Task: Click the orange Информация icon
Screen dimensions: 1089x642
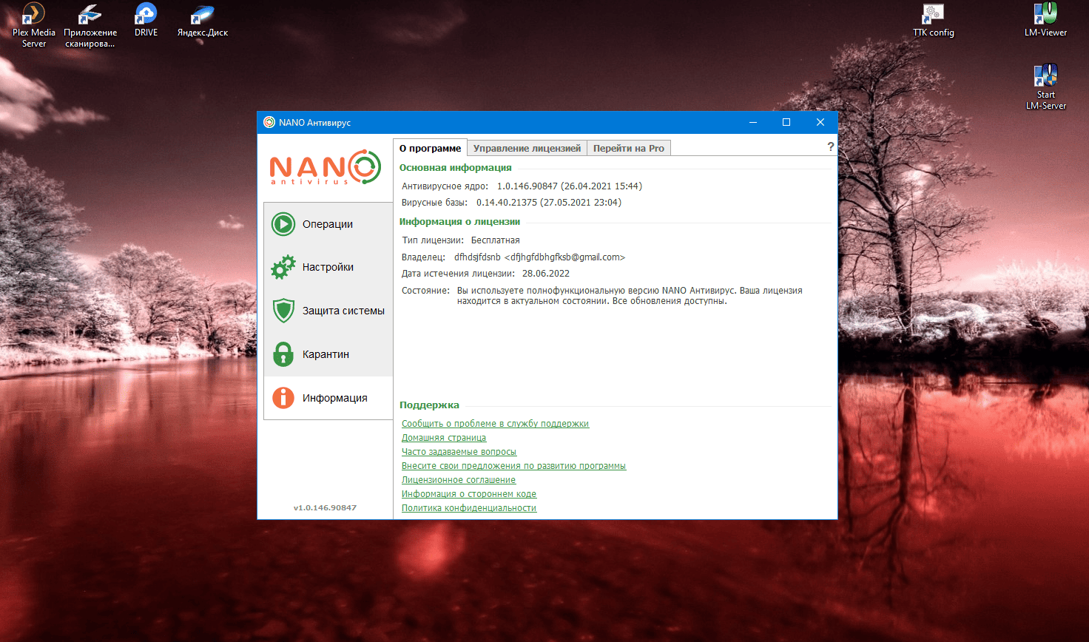Action: click(x=283, y=398)
